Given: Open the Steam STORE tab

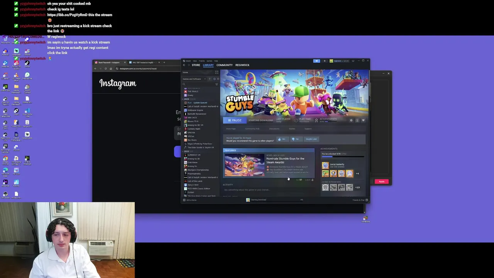Looking at the screenshot, I should 196,65.
